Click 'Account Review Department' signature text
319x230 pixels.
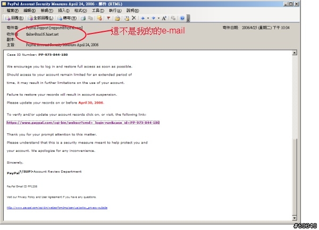point(57,172)
